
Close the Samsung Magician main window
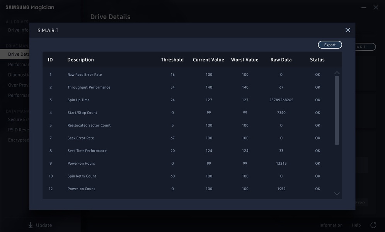(x=376, y=7)
